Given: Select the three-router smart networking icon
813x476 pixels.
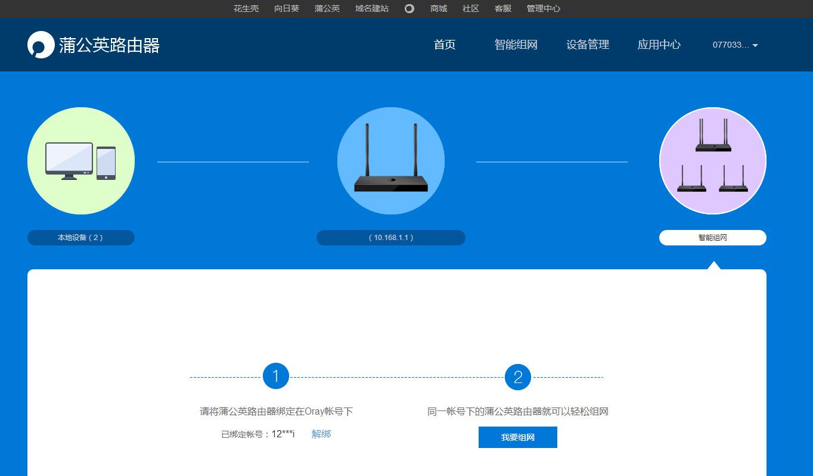Looking at the screenshot, I should pyautogui.click(x=713, y=161).
